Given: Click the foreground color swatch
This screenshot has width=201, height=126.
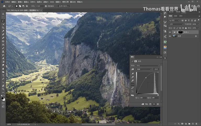Looking at the screenshot, I should [x=2, y=98].
